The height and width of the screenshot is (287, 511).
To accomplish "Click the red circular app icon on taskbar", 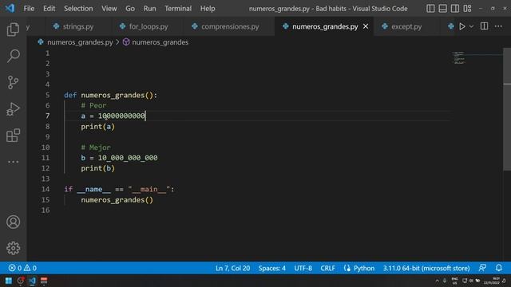I will click(x=21, y=281).
